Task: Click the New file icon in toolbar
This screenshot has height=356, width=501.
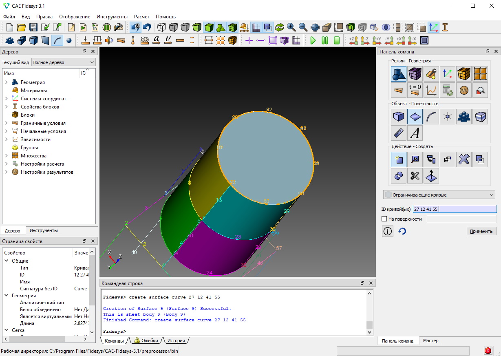Action: pos(10,27)
